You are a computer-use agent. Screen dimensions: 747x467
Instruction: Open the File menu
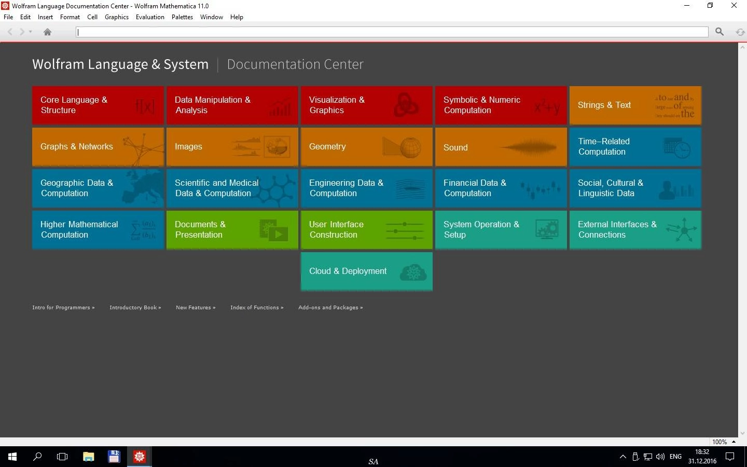pos(8,17)
